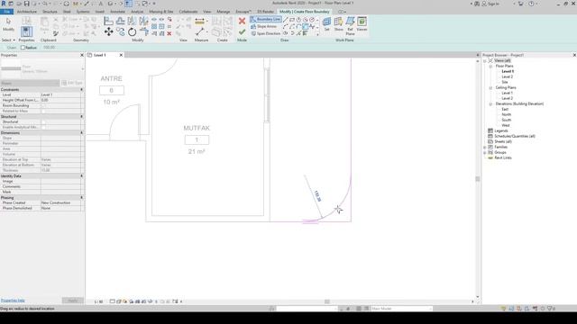577x324 pixels.
Task: Collapse the Constraints section in Properties
Action: pos(82,90)
